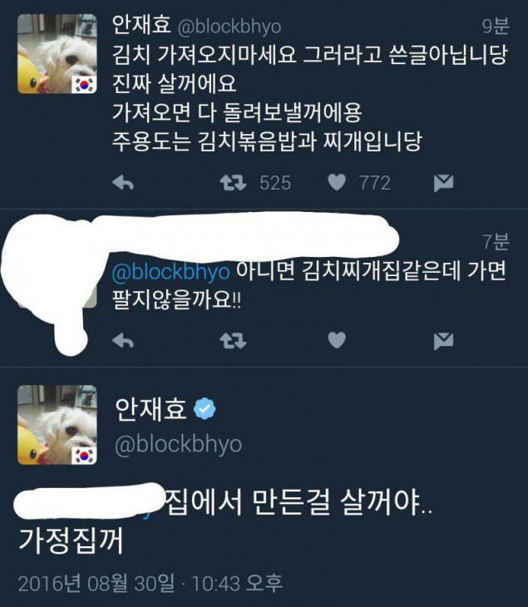Like the first tweet with 772 likes

337,182
